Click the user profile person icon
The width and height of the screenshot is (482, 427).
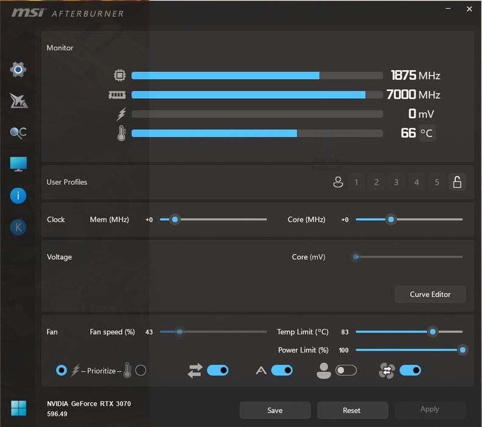click(x=338, y=182)
